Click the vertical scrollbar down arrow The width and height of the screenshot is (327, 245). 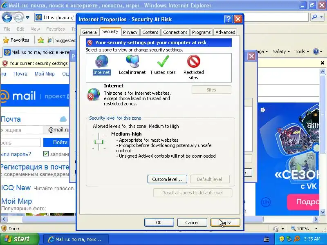coord(323,212)
